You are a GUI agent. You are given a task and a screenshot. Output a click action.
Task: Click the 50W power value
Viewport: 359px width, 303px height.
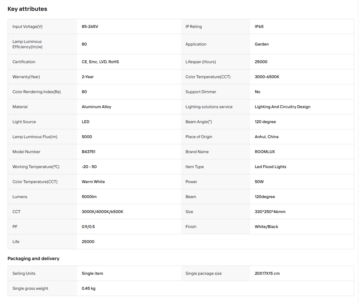pos(259,182)
